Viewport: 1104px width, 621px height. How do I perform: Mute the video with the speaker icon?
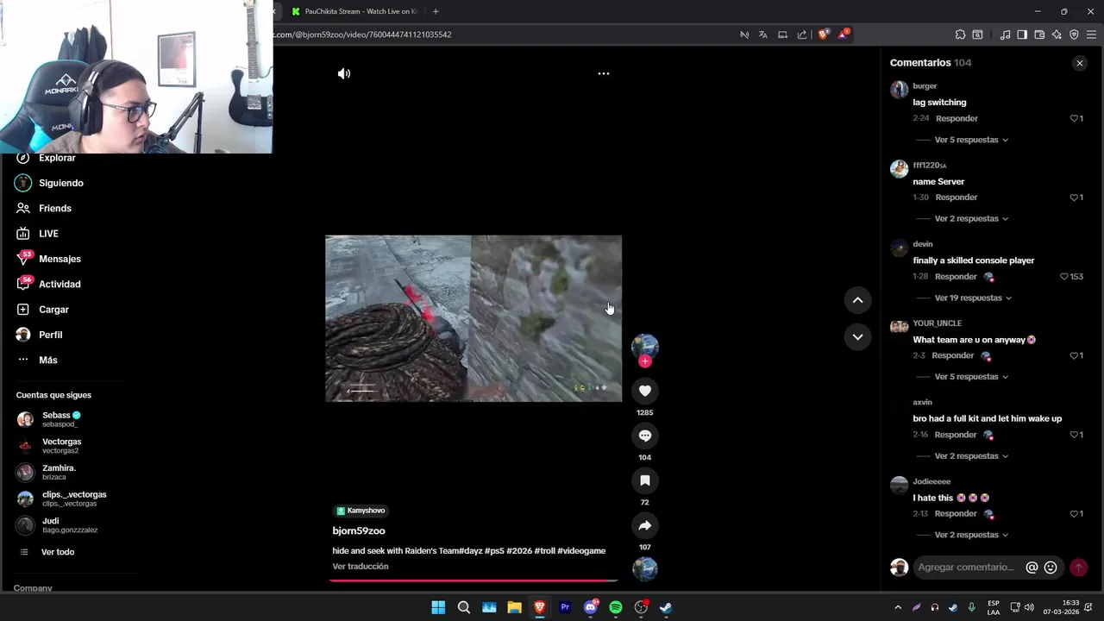(344, 73)
